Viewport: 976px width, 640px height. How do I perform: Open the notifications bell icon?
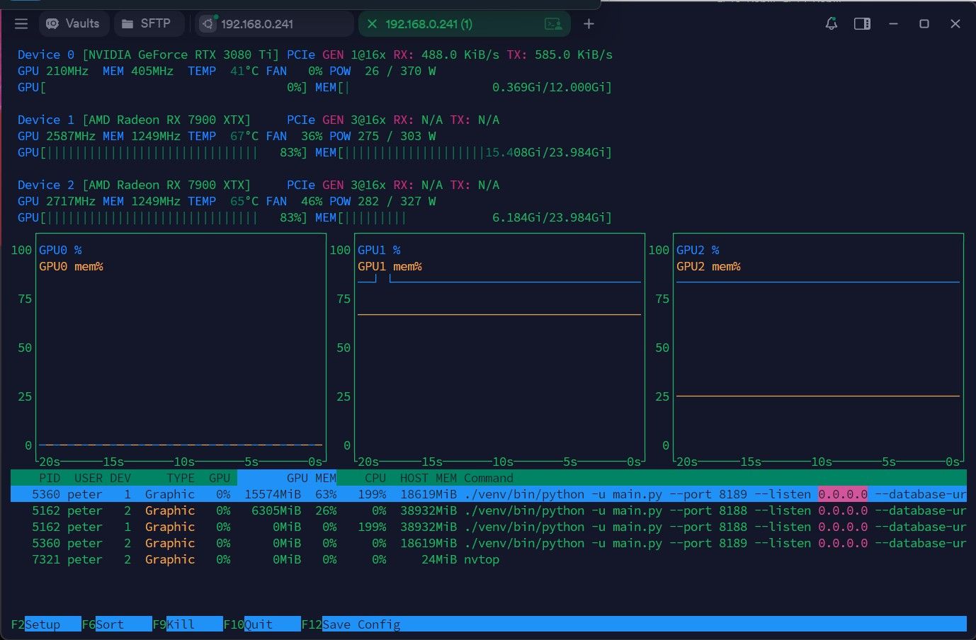[832, 24]
